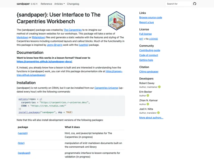This screenshot has height=159, width=214.
Task: Open the Reference nav item
Action: (46, 4)
